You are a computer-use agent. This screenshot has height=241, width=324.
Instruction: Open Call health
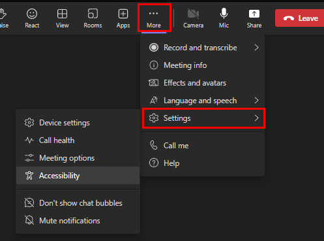tap(78, 140)
